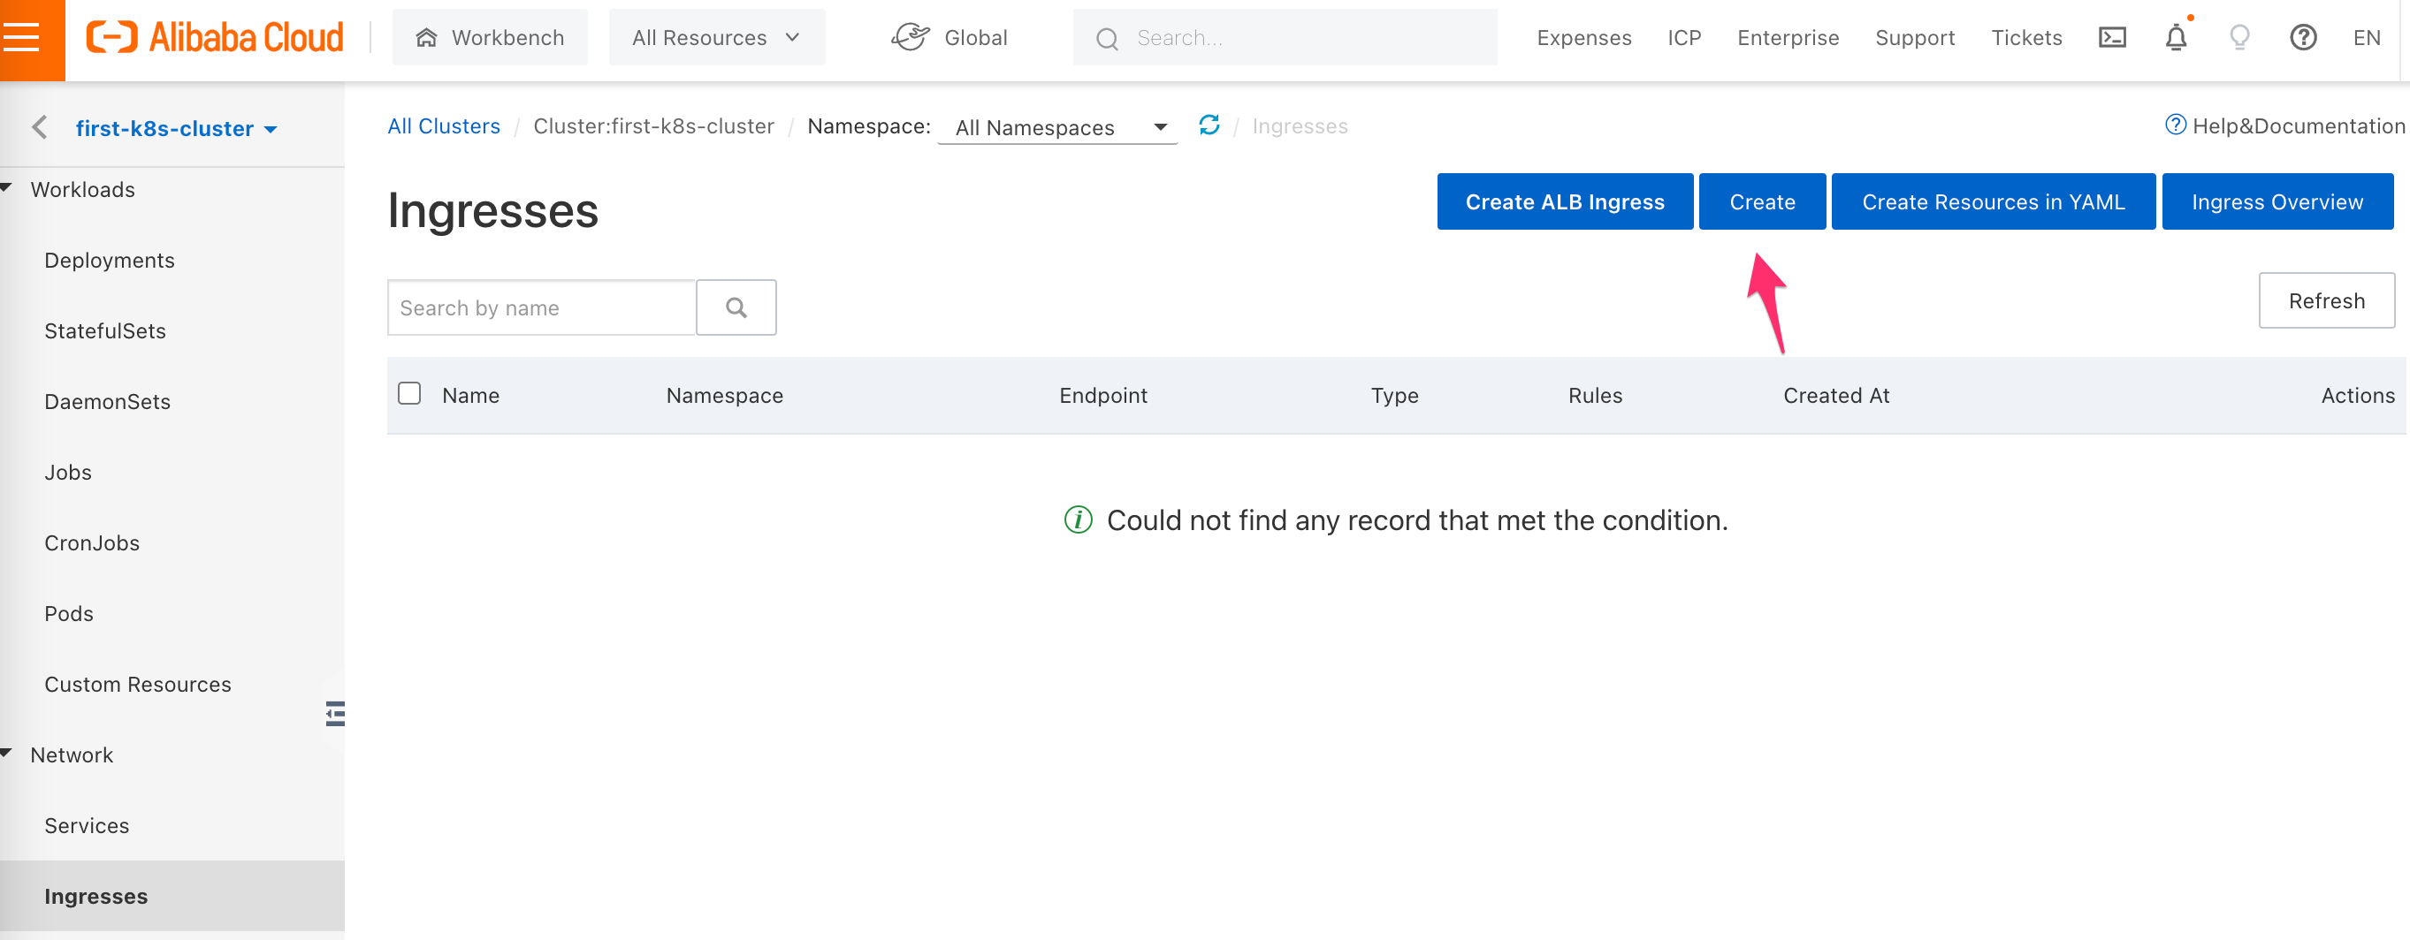Open DaemonSets in the sidebar
This screenshot has width=2410, height=940.
click(x=108, y=401)
